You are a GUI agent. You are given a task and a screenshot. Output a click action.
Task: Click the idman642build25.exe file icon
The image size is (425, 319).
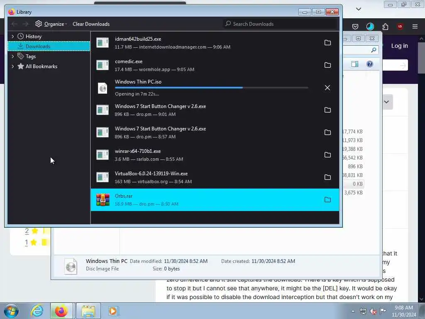tap(103, 43)
